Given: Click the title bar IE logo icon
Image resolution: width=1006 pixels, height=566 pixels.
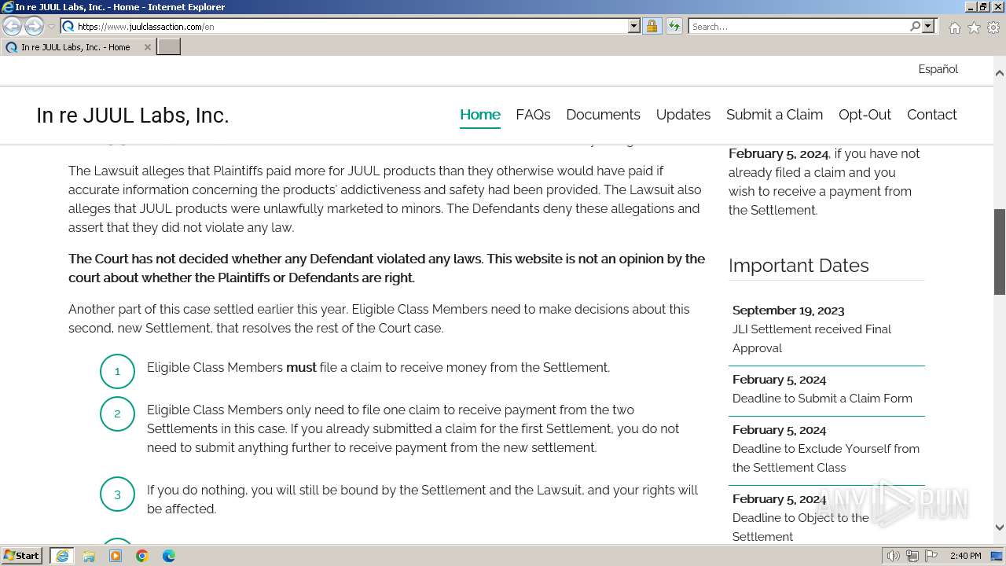Looking at the screenshot, I should click(8, 7).
